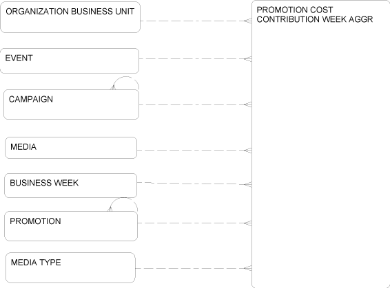Click crow's foot at MEDIA relationship end

pyautogui.click(x=248, y=151)
